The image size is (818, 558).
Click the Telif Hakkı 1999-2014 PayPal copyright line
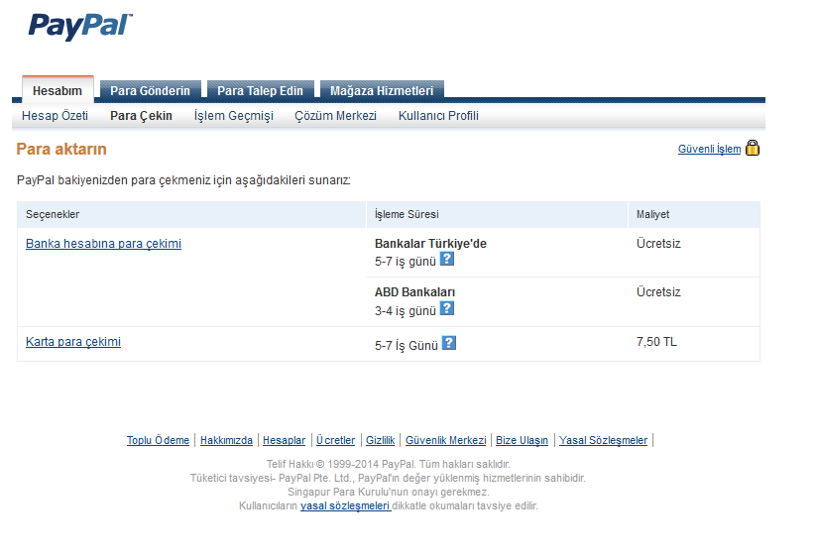(x=388, y=464)
